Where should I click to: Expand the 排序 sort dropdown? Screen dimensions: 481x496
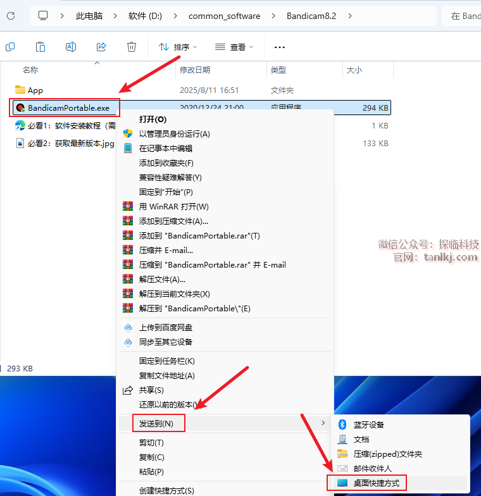(x=178, y=47)
